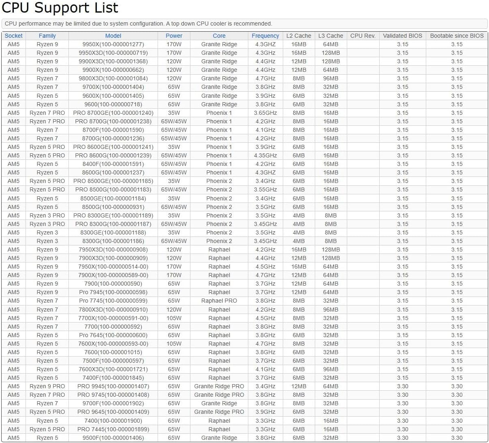
Task: Click the Raphael PRO core cell
Action: pyautogui.click(x=219, y=301)
